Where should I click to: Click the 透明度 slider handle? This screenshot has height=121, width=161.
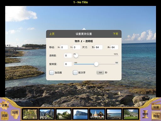click(x=76, y=55)
